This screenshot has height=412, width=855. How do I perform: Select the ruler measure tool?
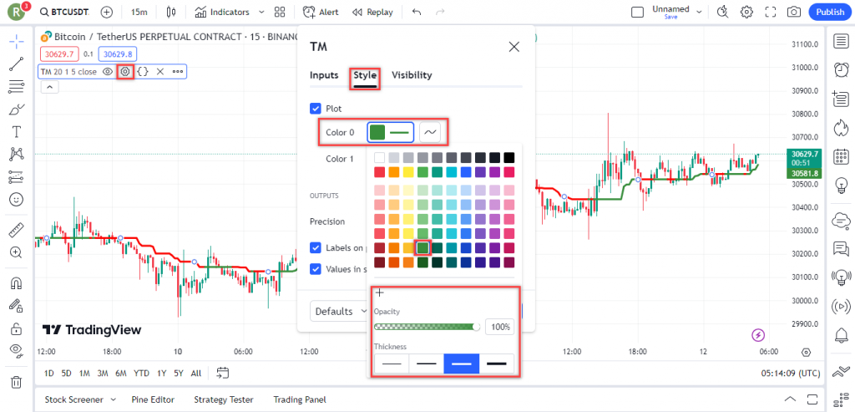pos(17,230)
